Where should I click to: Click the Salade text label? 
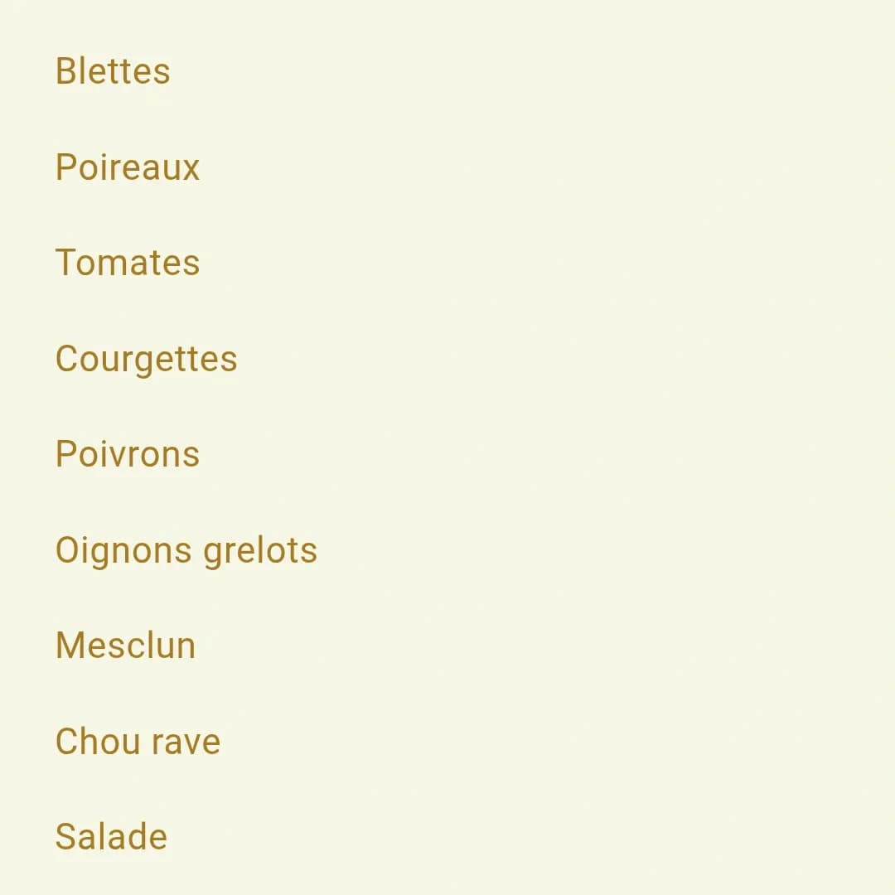(111, 837)
